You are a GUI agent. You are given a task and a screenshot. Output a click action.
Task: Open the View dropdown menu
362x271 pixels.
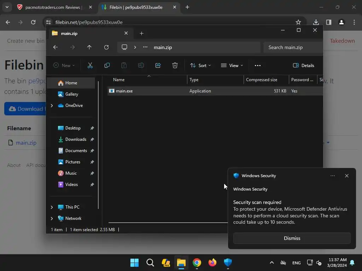pyautogui.click(x=232, y=65)
